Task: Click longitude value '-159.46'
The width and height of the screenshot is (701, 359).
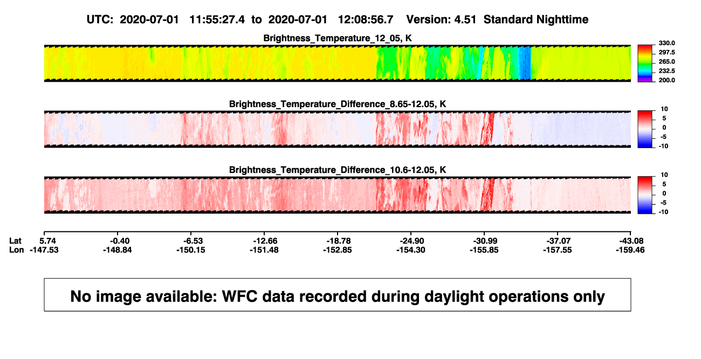Action: 631,250
